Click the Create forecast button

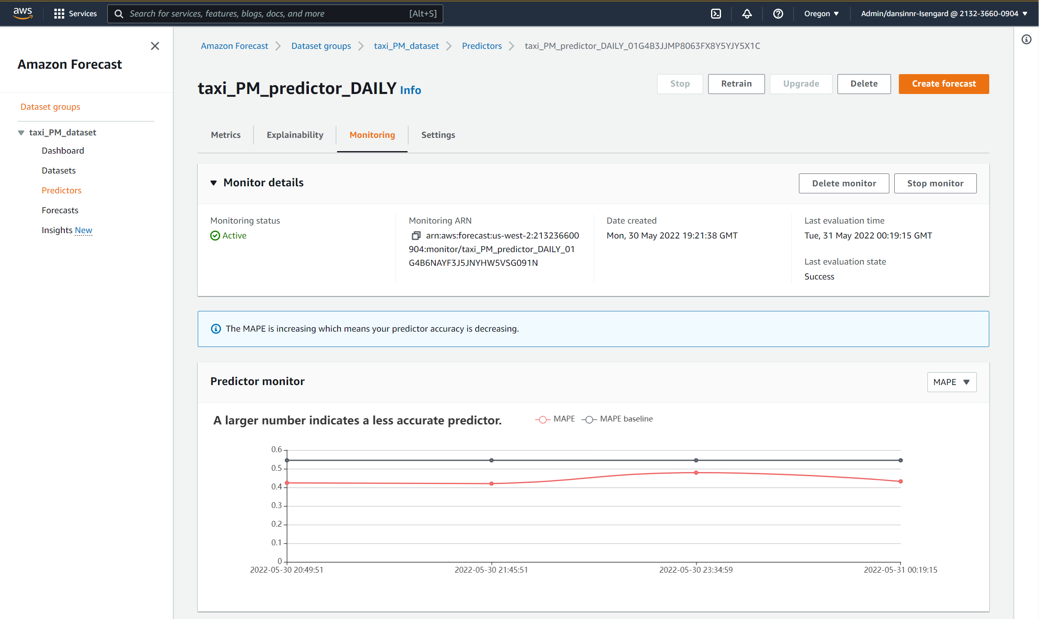pos(943,84)
